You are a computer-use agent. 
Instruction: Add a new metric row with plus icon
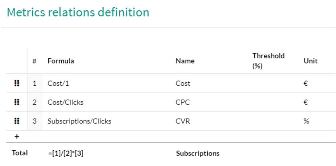[17, 136]
